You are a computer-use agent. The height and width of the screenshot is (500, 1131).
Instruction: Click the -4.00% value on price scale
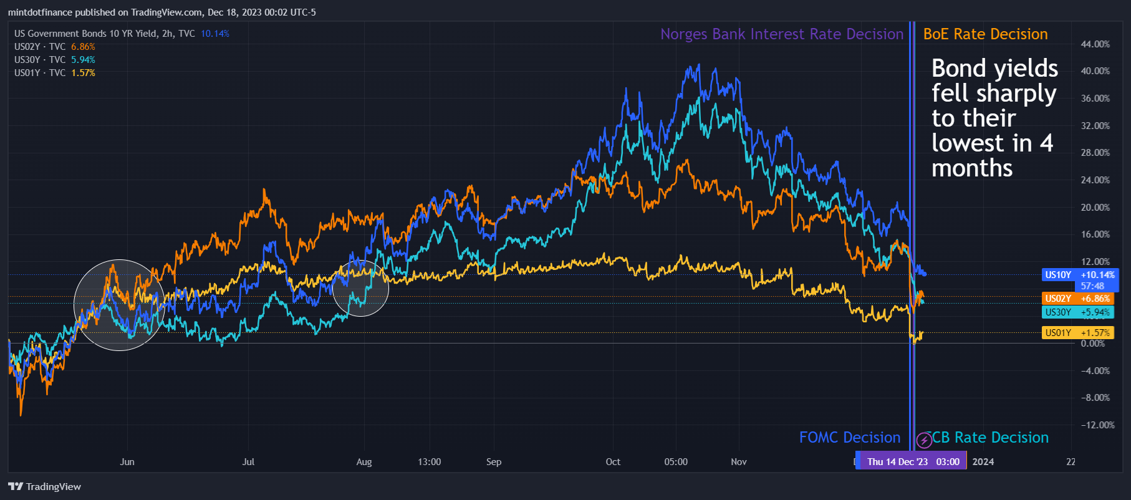click(1095, 371)
